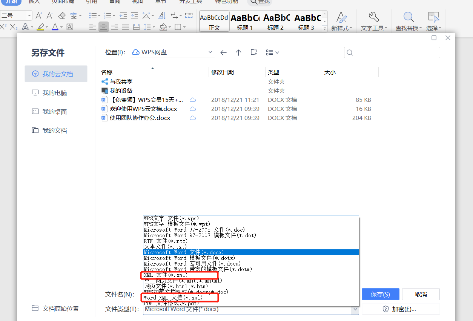Open the sort tool icon

pyautogui.click(x=162, y=15)
